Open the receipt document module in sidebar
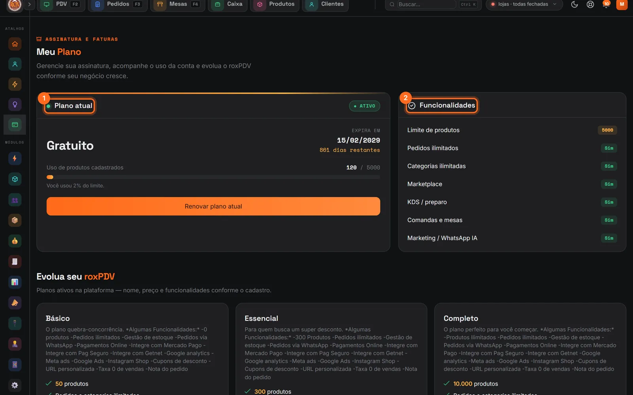633x395 pixels. pos(15,261)
